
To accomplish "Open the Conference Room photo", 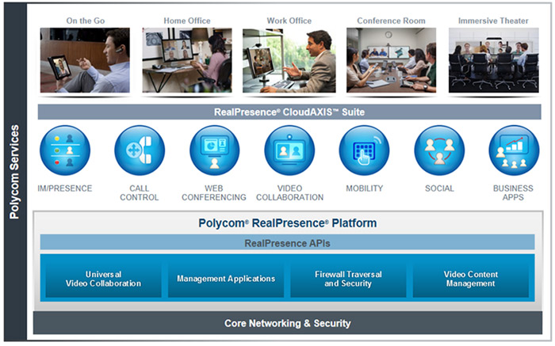I will 390,61.
